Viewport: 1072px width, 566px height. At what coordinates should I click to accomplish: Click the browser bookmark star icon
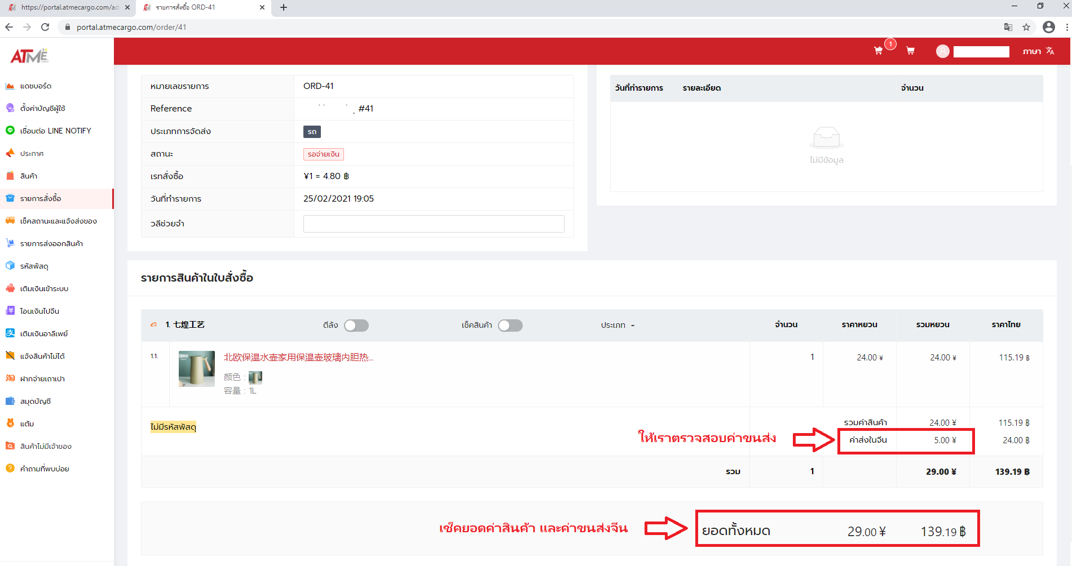click(x=1026, y=27)
